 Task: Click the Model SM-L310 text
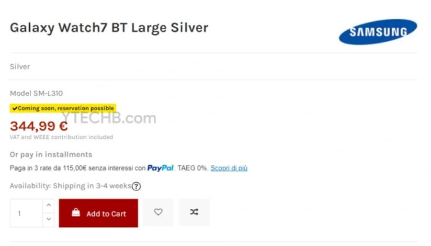tap(36, 93)
